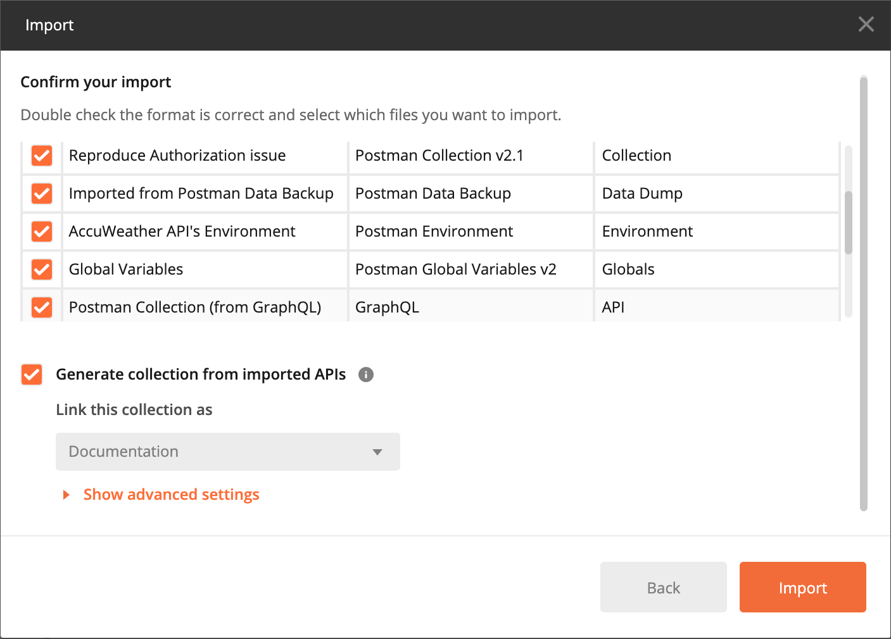Click the 'Link this collection as' label
The image size is (891, 639).
134,410
